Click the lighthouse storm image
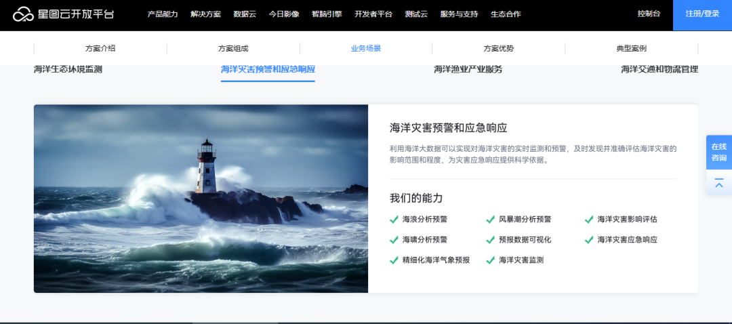 pos(201,199)
